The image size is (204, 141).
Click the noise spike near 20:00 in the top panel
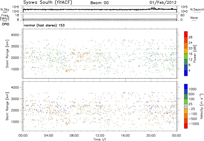click(154, 8)
